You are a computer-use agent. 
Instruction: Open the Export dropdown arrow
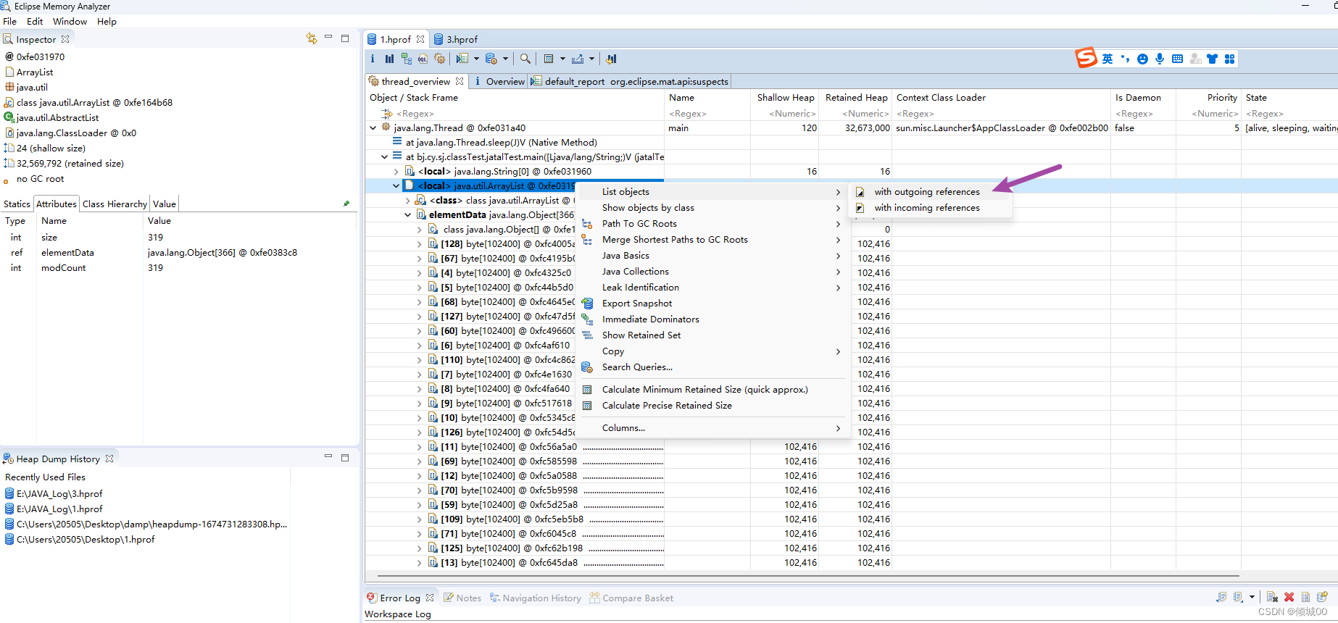coord(591,59)
